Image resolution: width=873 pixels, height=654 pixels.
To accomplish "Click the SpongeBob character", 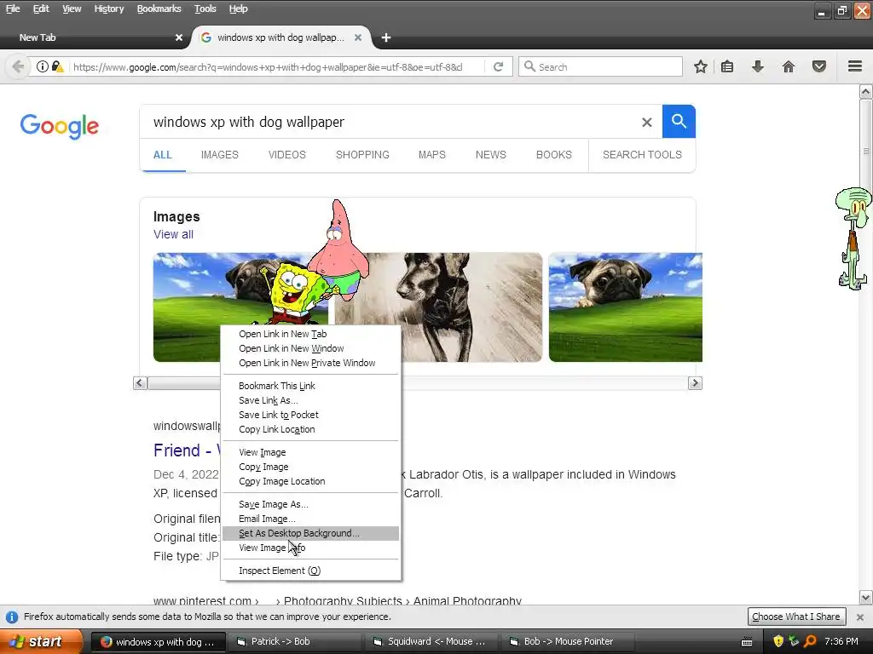I will (x=295, y=292).
